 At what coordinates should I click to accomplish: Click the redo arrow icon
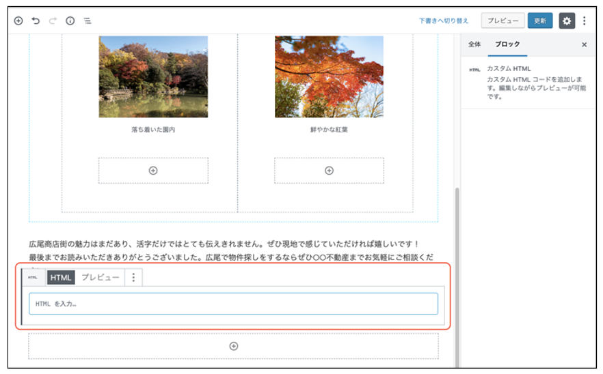click(x=53, y=20)
